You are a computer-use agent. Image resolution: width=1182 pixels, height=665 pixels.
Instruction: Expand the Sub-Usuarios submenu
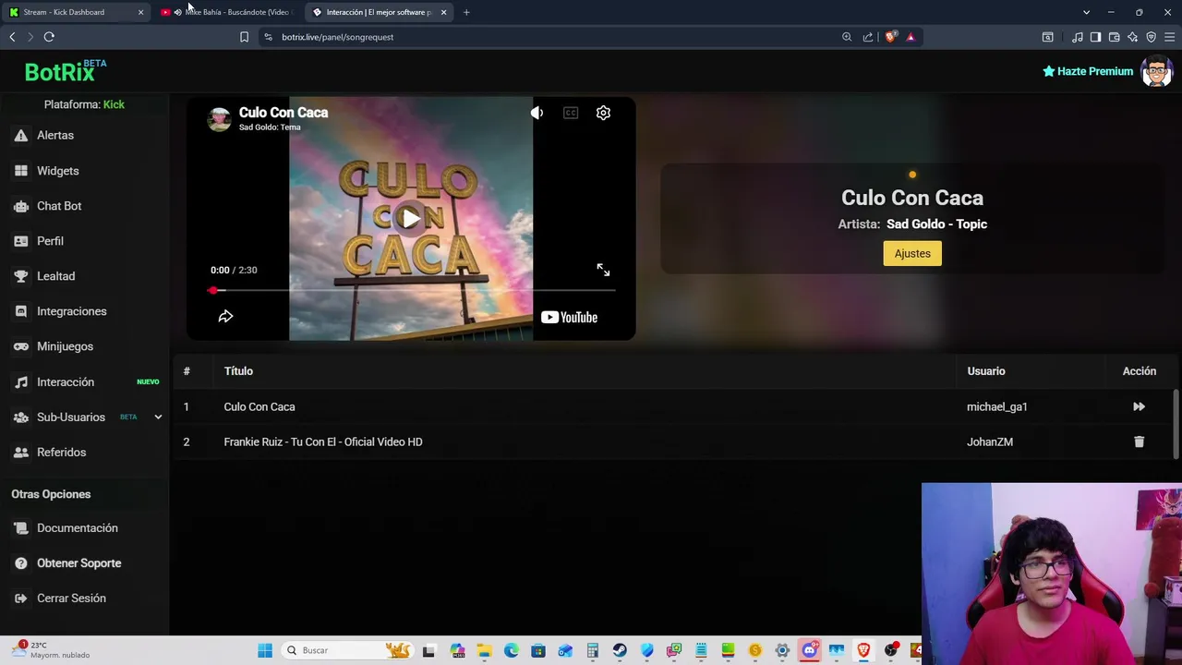click(x=158, y=417)
